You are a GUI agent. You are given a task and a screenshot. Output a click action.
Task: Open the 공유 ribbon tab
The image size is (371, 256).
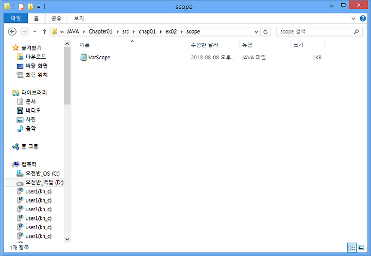pyautogui.click(x=56, y=18)
